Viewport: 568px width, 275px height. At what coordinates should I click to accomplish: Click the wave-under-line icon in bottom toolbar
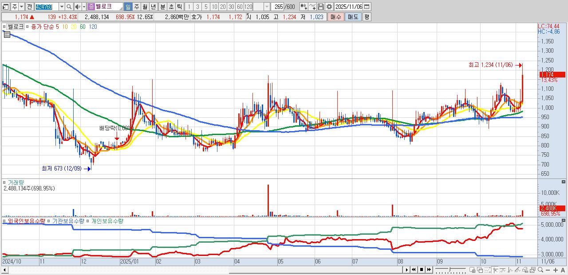pos(502,270)
